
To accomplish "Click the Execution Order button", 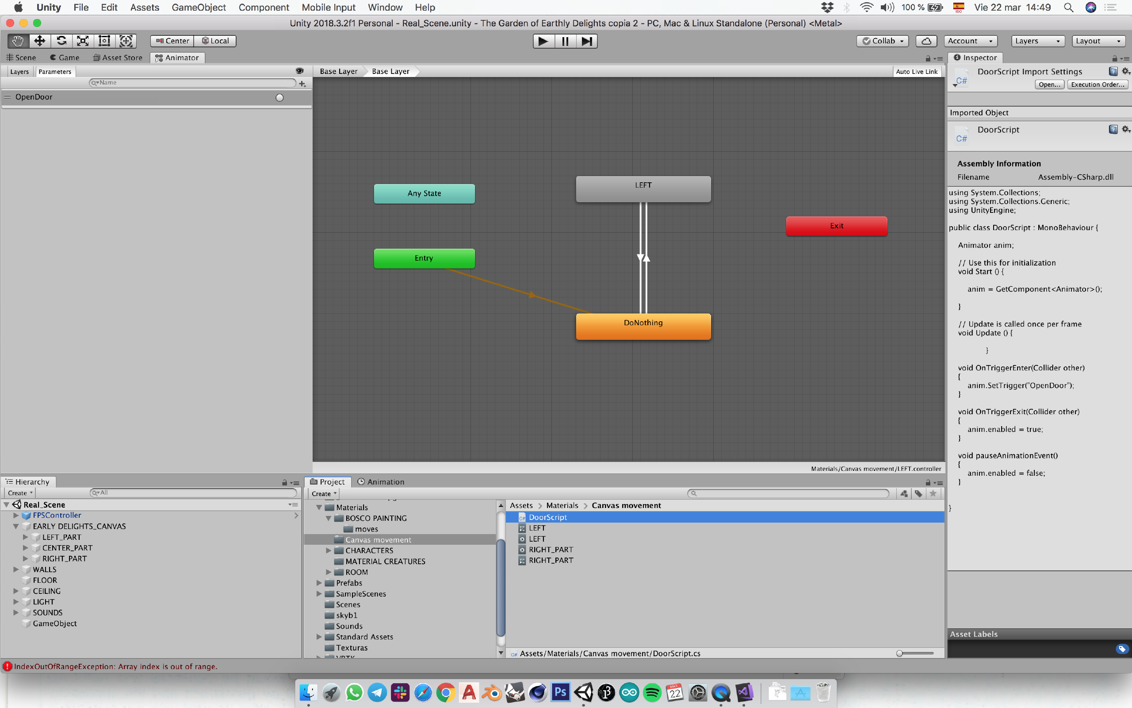I will click(1098, 84).
